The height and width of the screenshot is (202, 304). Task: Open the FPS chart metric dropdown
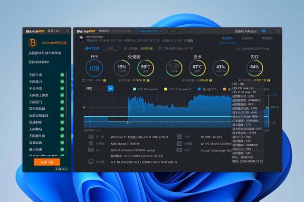[x=111, y=88]
